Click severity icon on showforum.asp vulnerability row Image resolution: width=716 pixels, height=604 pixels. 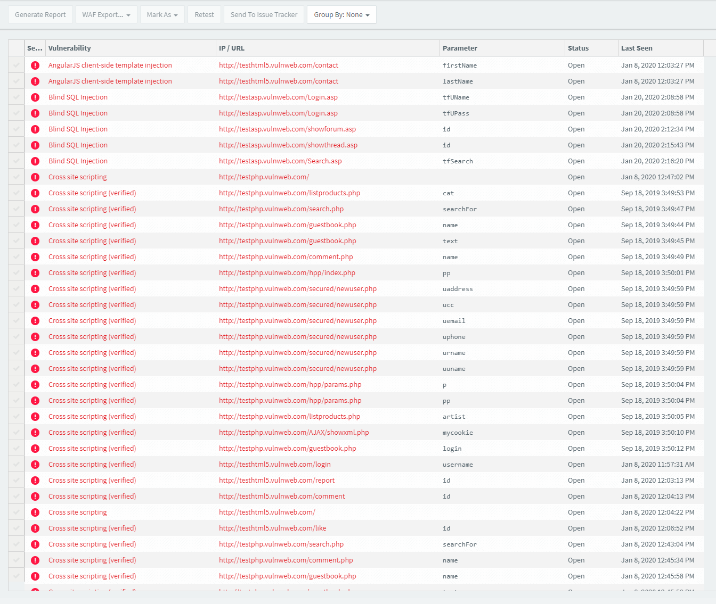click(x=35, y=129)
